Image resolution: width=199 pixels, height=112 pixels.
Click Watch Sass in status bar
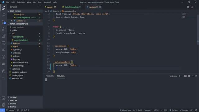125,110
